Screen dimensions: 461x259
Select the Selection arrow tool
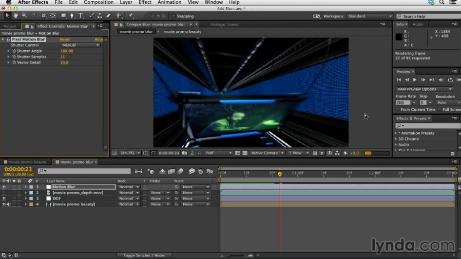pos(7,16)
